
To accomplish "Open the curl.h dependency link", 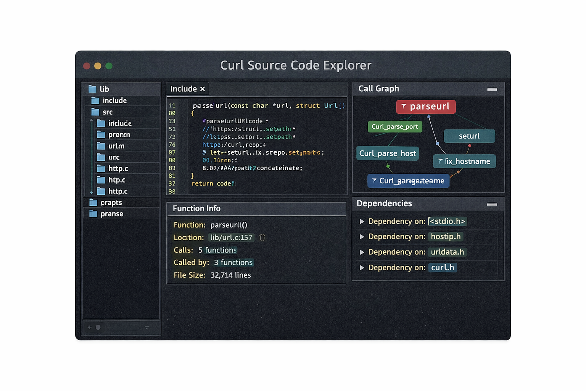I will click(442, 268).
